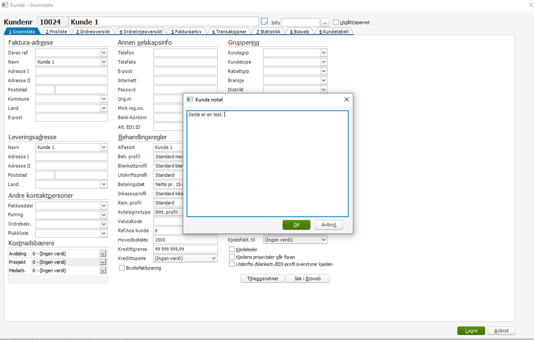This screenshot has height=340, width=534.
Task: Enable Bruttofakturering checkbox
Action: click(x=121, y=268)
